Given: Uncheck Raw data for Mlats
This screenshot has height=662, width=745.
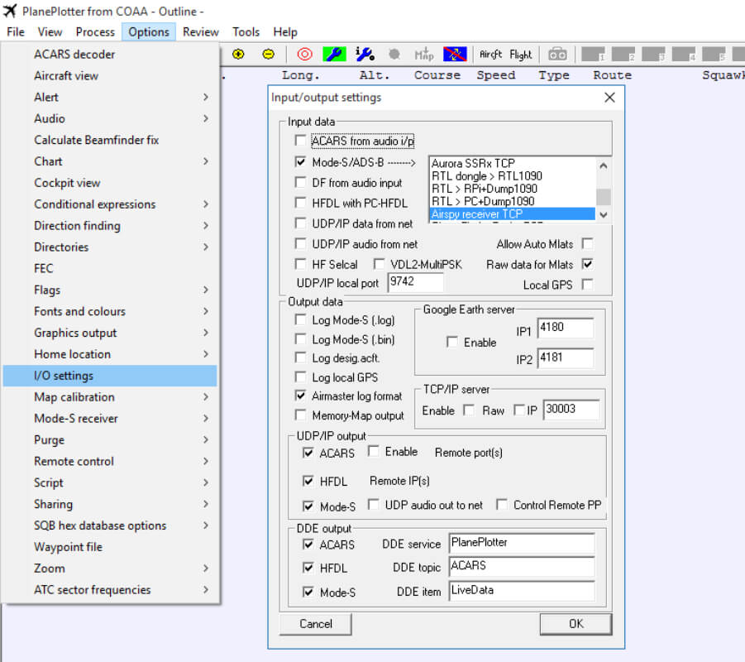Looking at the screenshot, I should (588, 264).
